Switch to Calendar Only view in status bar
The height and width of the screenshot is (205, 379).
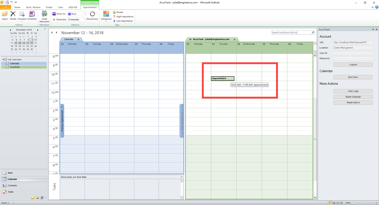pyautogui.click(x=338, y=203)
